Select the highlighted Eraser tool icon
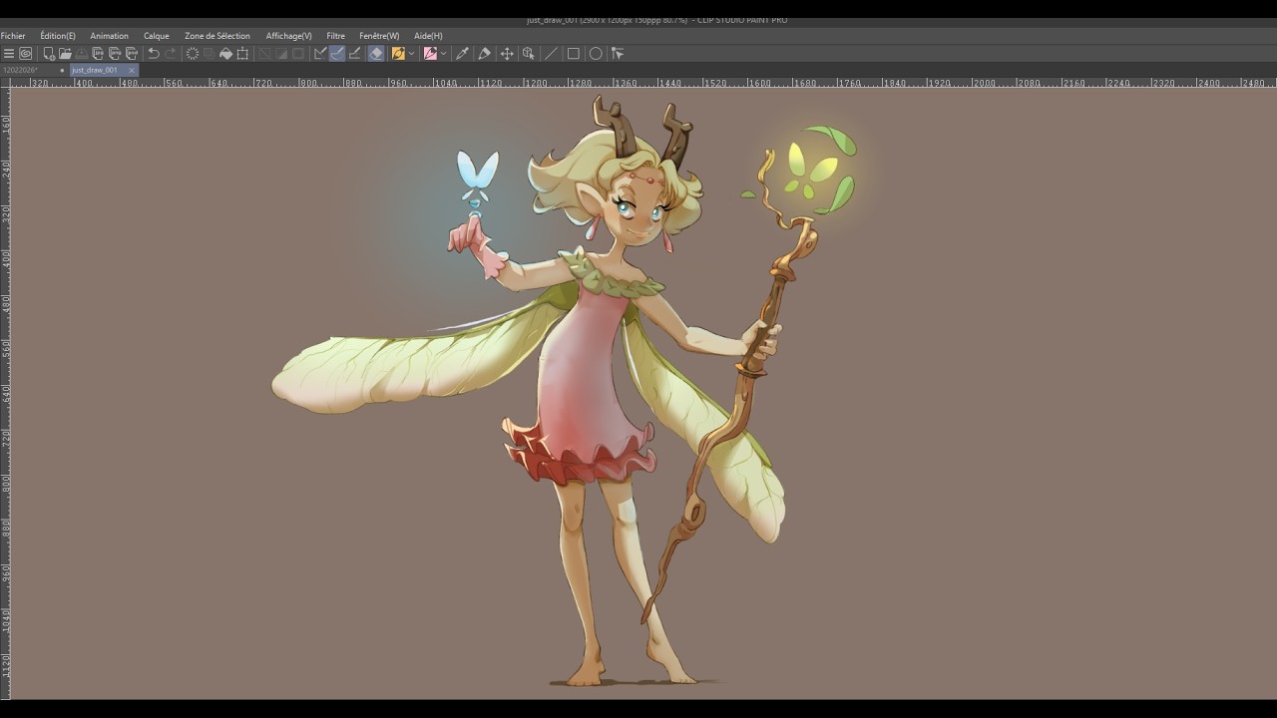The image size is (1277, 718). click(x=376, y=54)
